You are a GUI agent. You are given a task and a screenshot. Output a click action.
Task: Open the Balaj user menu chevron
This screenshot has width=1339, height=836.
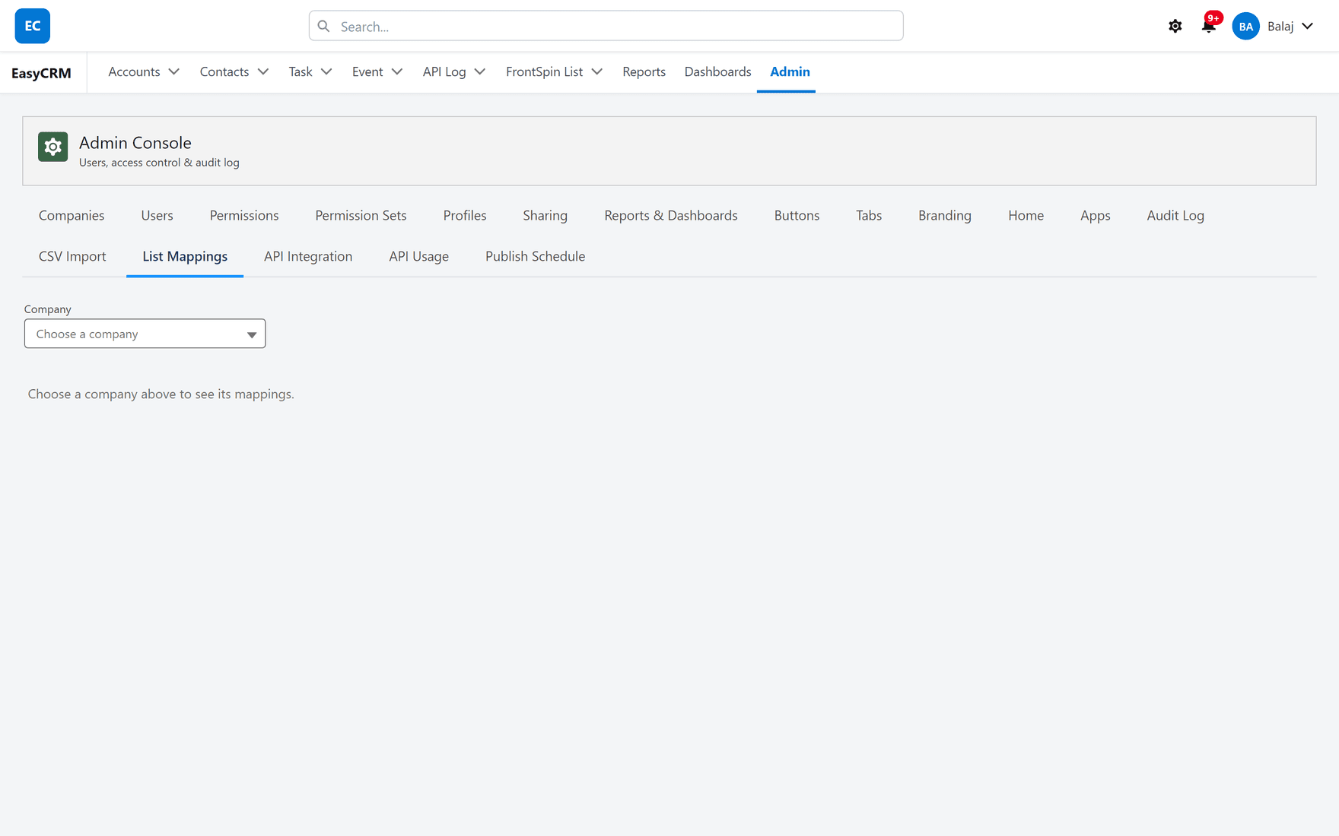[1308, 26]
